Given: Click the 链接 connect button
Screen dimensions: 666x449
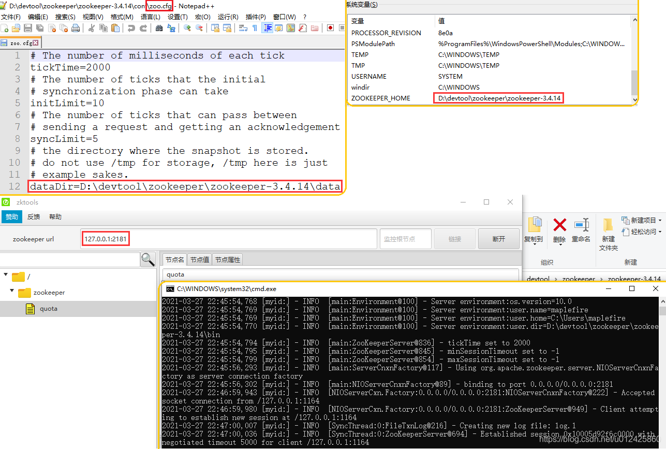Looking at the screenshot, I should point(455,239).
